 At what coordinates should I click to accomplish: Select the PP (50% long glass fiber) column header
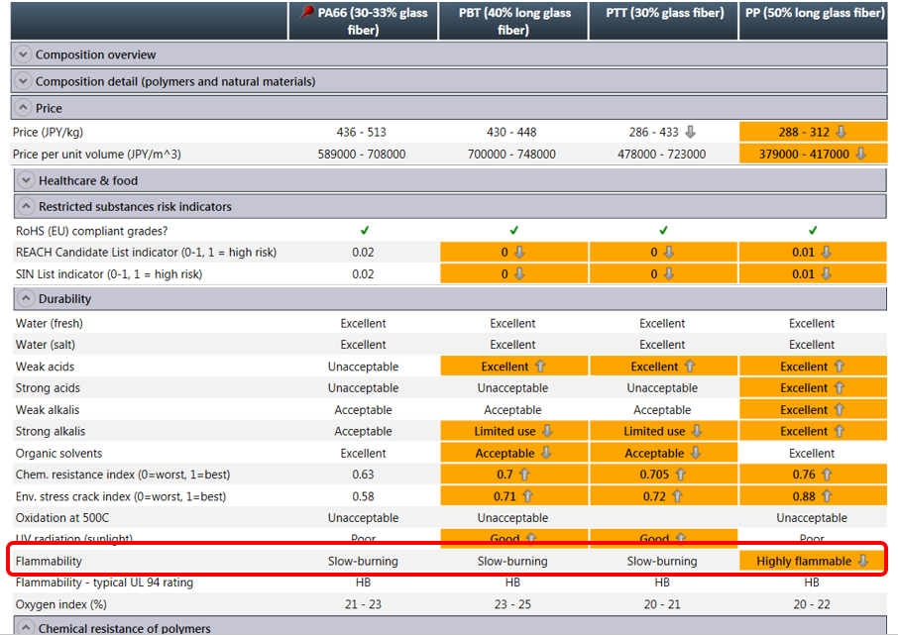814,21
